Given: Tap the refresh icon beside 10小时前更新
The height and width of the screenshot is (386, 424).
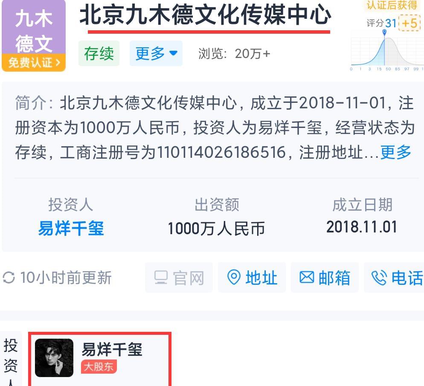Looking at the screenshot, I should click(x=9, y=278).
